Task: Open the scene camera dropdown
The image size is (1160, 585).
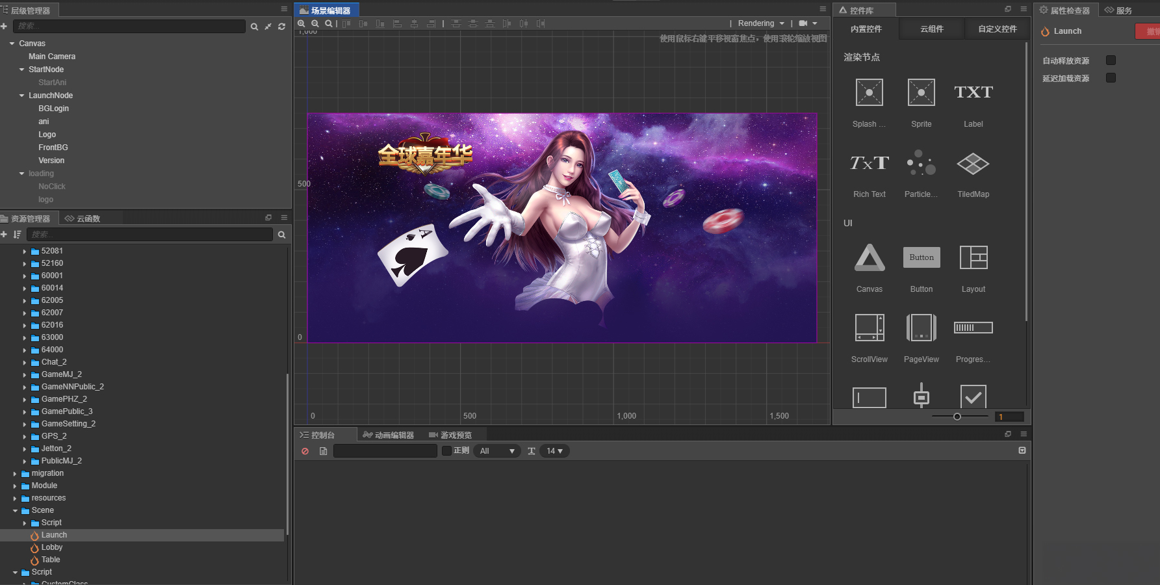Action: coord(808,23)
